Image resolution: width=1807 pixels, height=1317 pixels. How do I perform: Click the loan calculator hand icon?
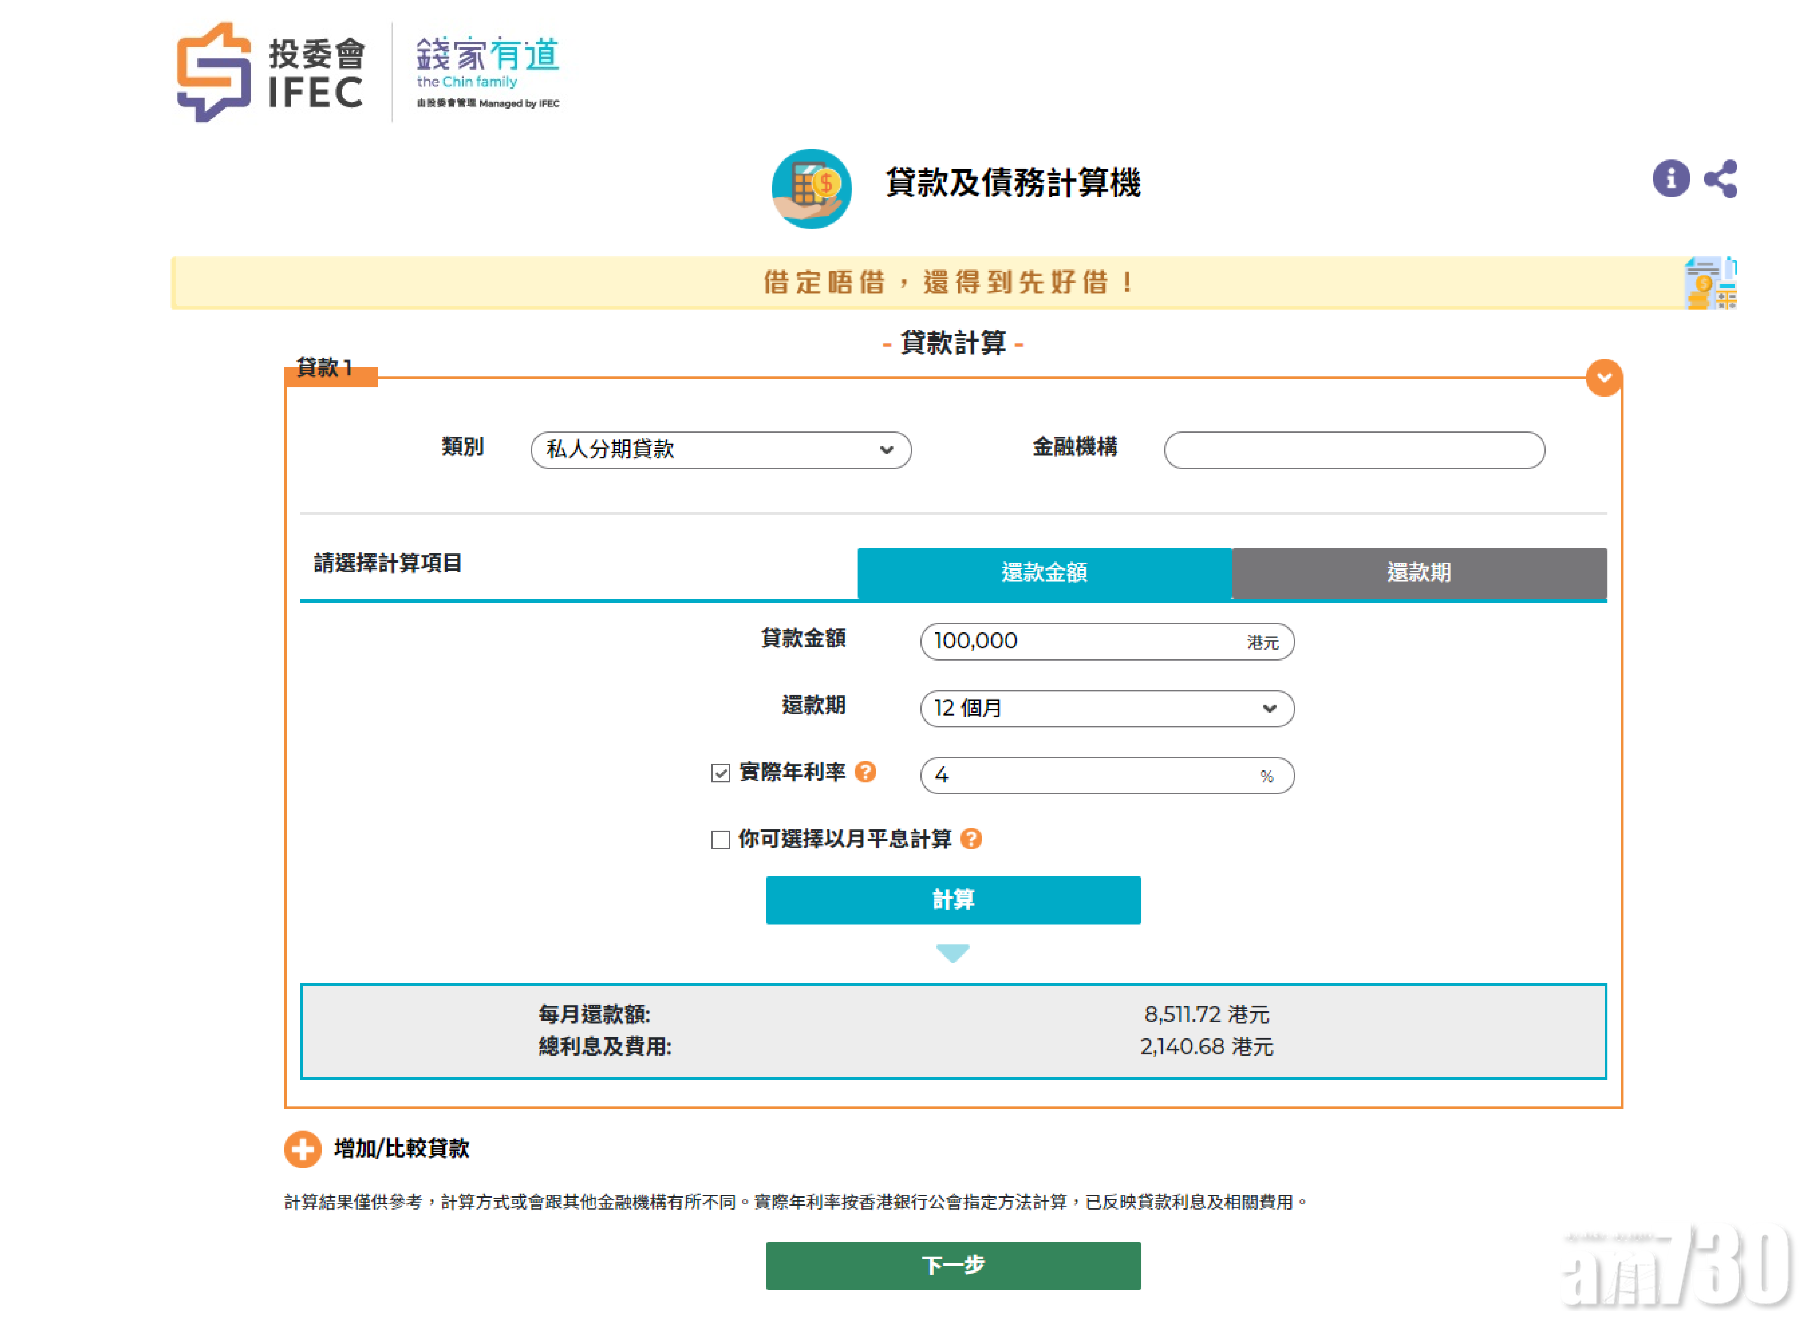[812, 189]
